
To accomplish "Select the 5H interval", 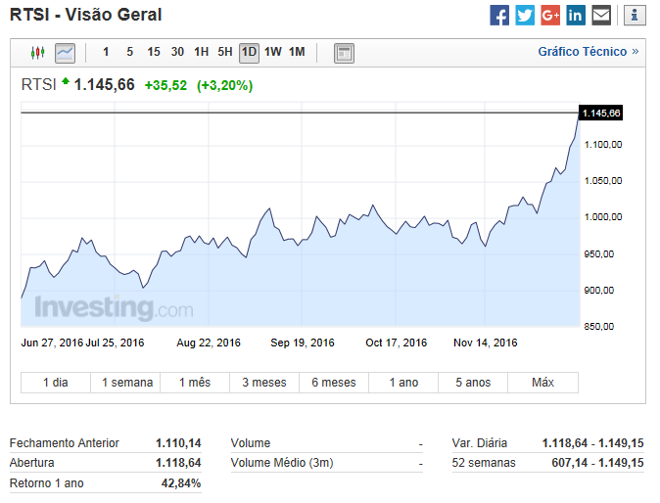I will point(225,52).
